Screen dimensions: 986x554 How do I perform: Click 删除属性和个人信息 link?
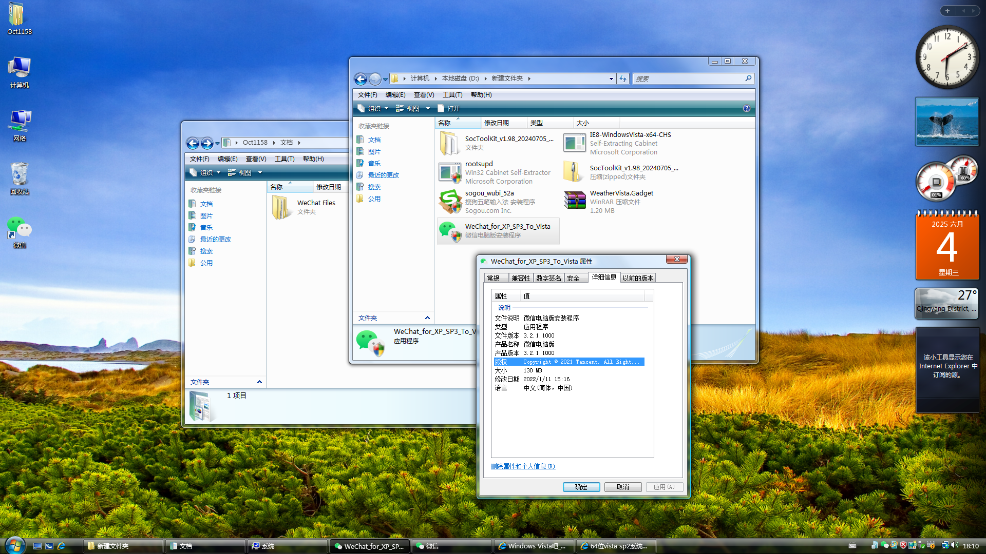(x=523, y=466)
